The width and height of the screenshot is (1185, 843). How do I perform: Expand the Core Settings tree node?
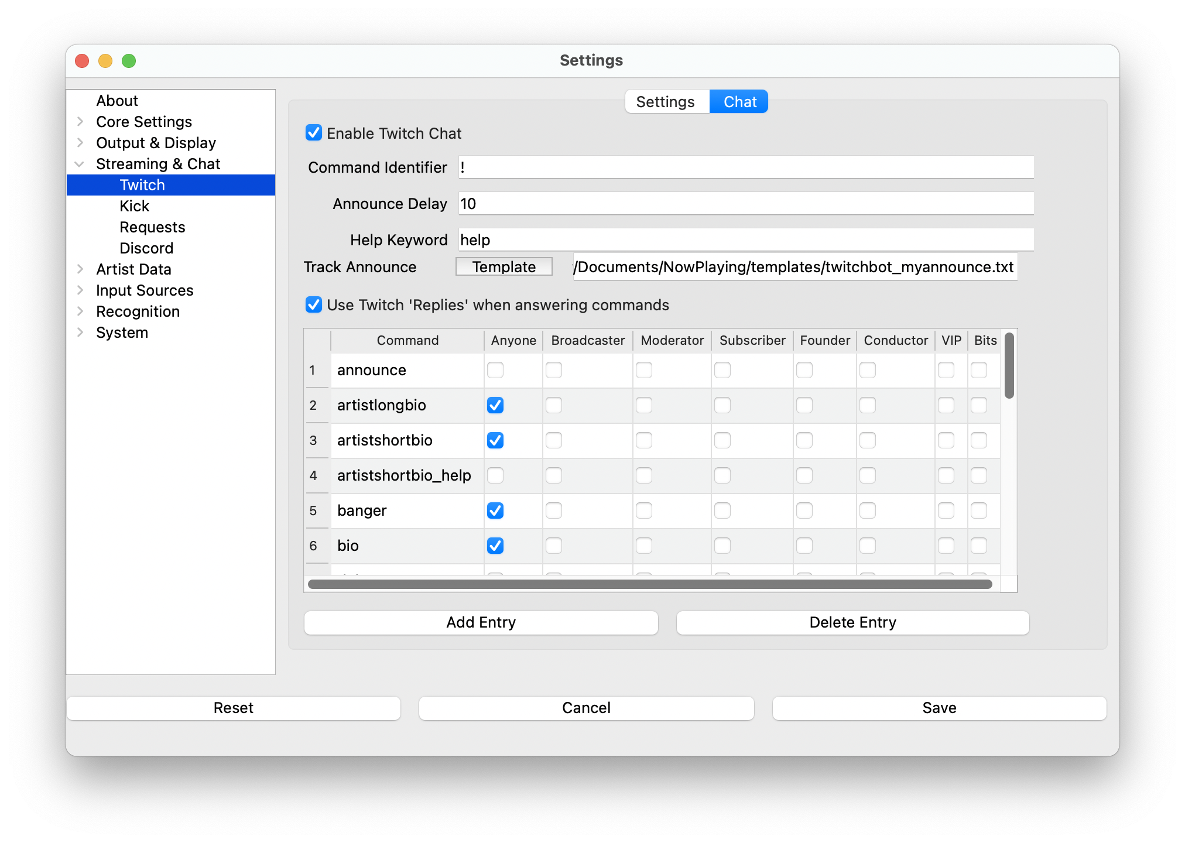(80, 122)
